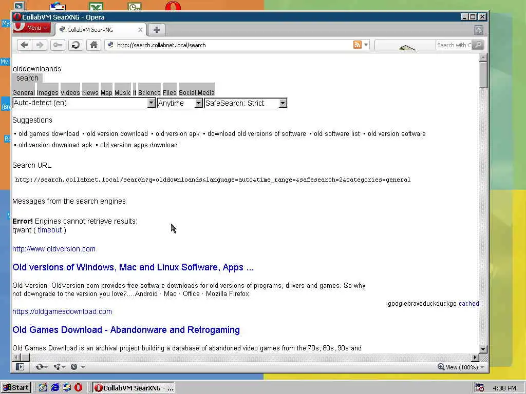Open the Anytime time range dropdown
Image resolution: width=526 pixels, height=394 pixels.
click(x=180, y=103)
